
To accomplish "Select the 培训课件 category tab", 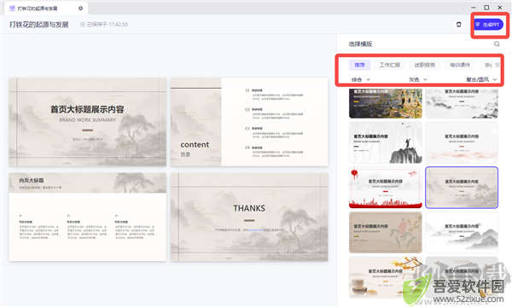I will click(x=460, y=65).
